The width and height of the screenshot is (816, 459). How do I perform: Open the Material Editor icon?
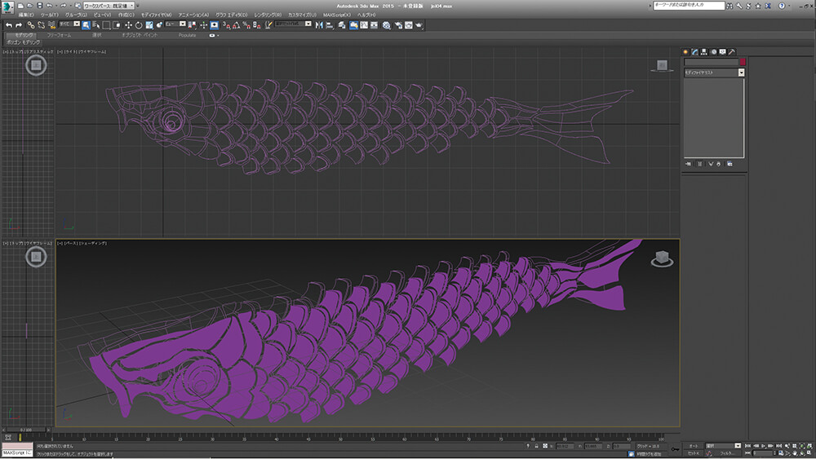click(x=386, y=25)
